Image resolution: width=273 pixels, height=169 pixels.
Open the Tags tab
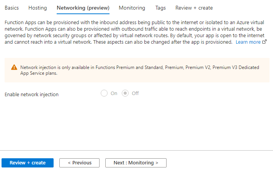pyautogui.click(x=160, y=8)
